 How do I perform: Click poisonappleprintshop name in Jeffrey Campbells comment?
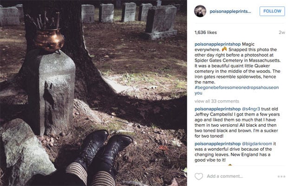217,109
